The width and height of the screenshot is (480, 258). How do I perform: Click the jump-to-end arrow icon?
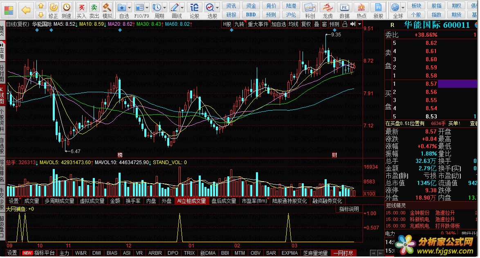click(x=353, y=24)
